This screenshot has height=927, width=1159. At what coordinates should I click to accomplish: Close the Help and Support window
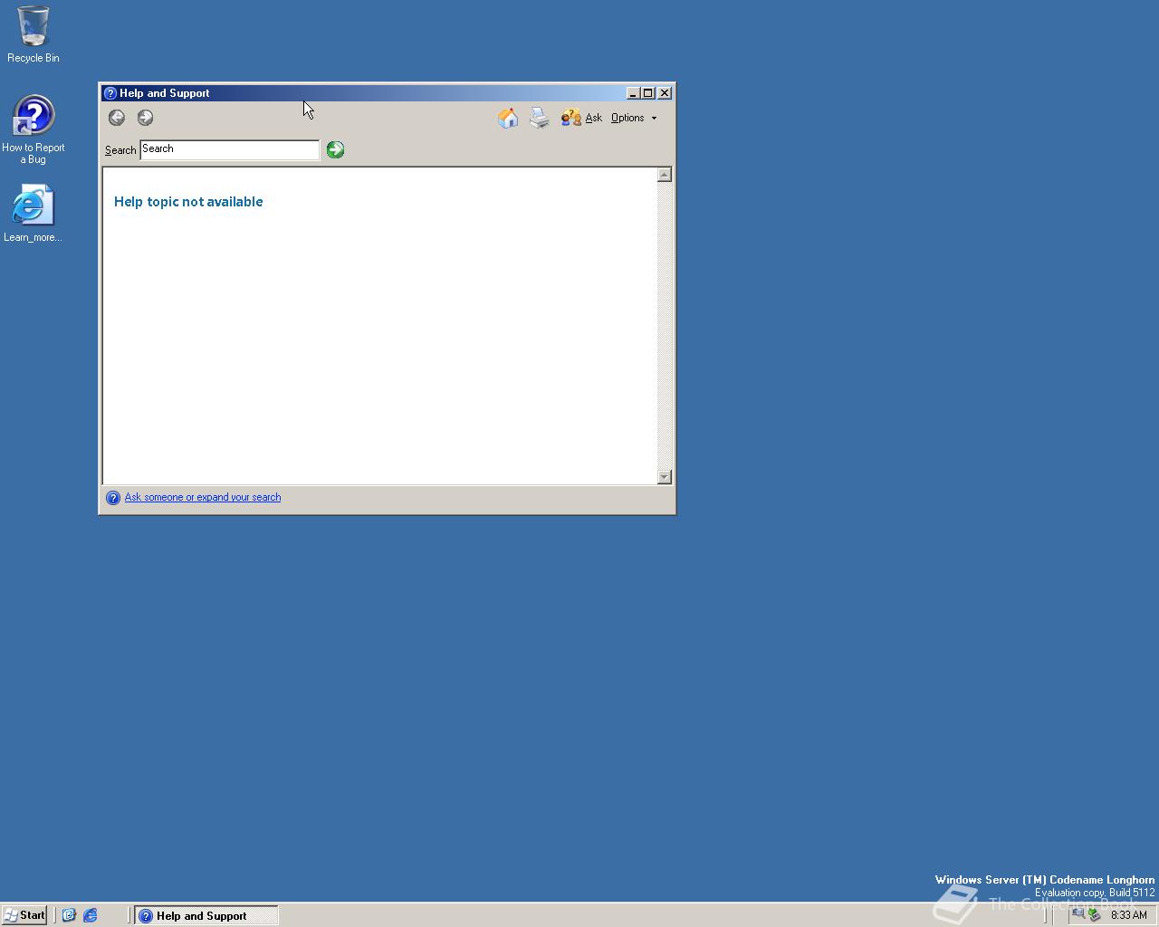click(x=665, y=93)
